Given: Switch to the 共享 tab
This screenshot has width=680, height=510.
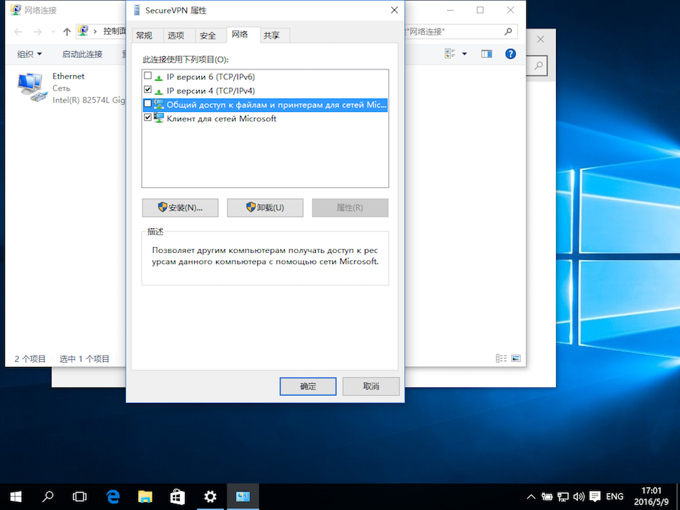Looking at the screenshot, I should (x=272, y=35).
